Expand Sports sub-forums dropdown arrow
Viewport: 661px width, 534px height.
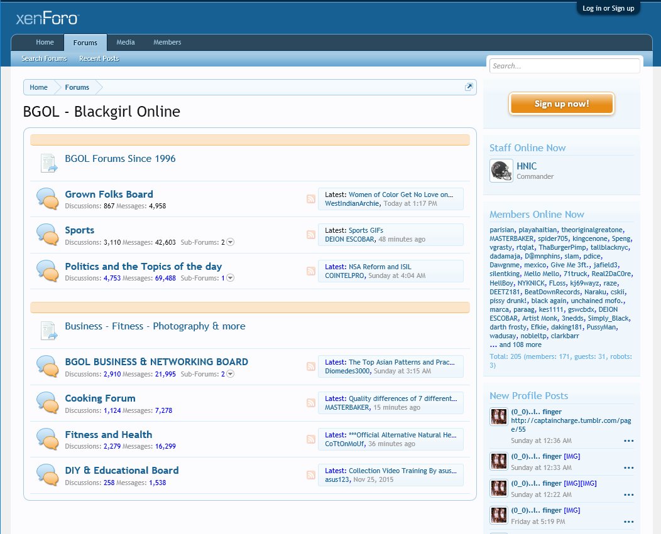tap(230, 242)
